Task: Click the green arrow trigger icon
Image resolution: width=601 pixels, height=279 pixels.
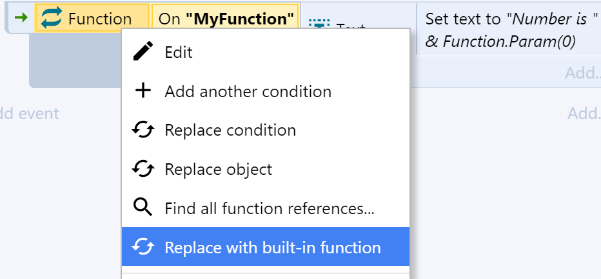Action: [21, 17]
